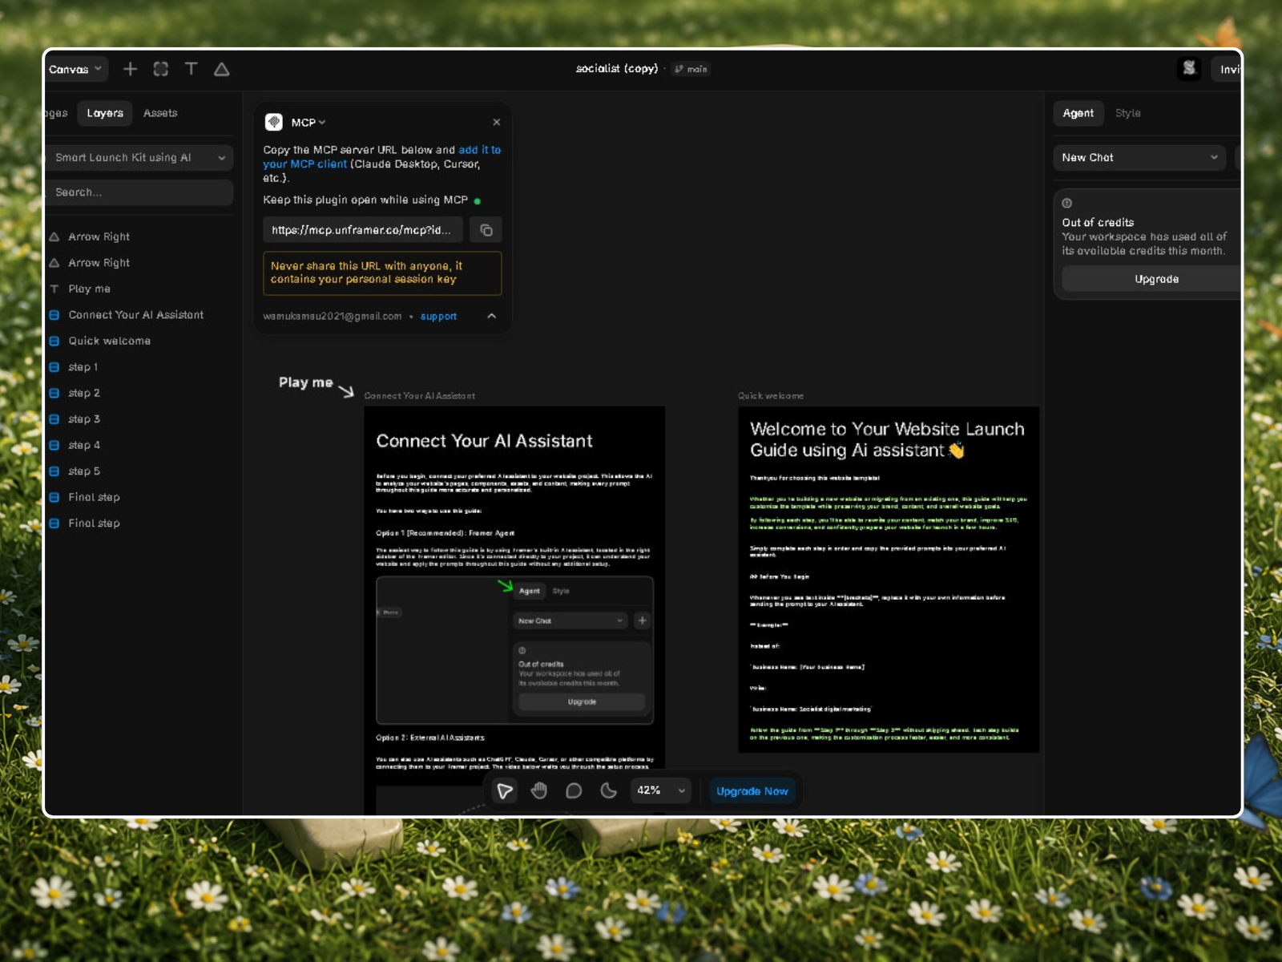Copy the MCP server URL
Viewport: 1282px width, 962px height.
click(x=486, y=230)
